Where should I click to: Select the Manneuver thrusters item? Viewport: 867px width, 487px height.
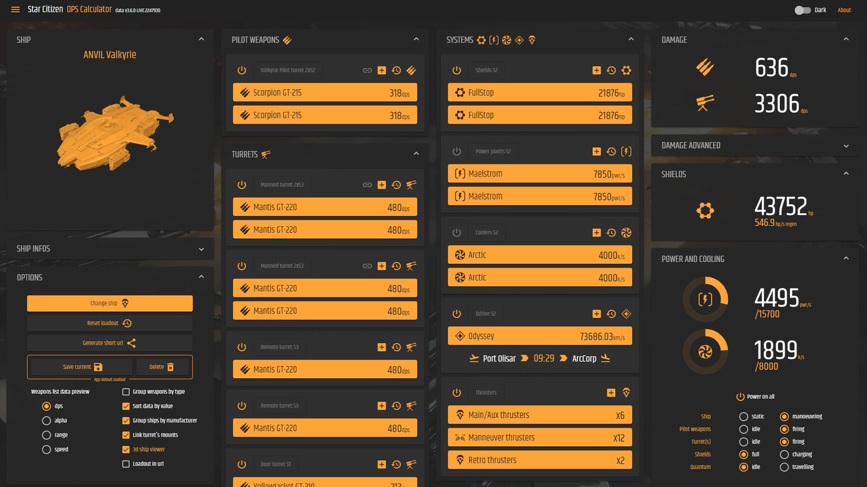540,438
